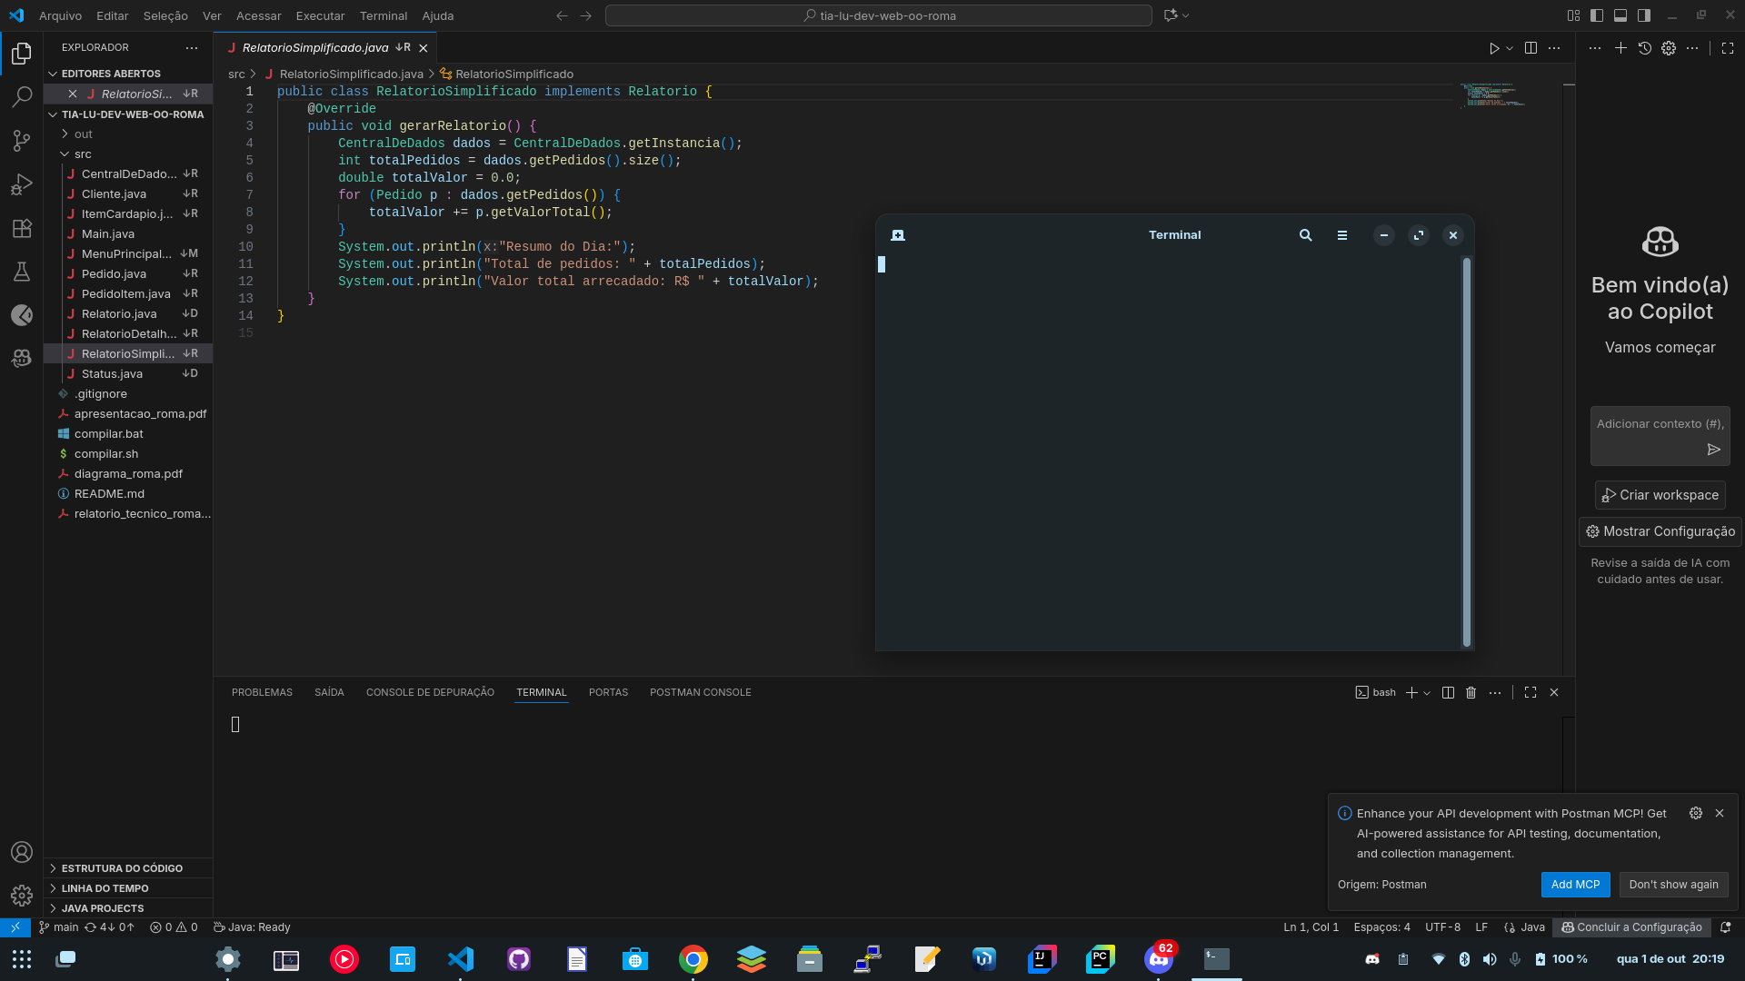Open the Search view in activity bar

click(x=22, y=96)
